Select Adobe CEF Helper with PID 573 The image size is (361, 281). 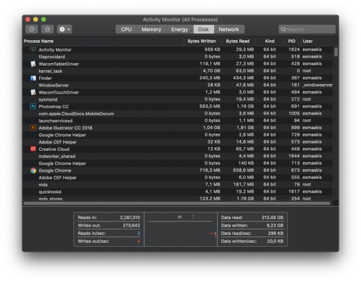[x=177, y=142]
